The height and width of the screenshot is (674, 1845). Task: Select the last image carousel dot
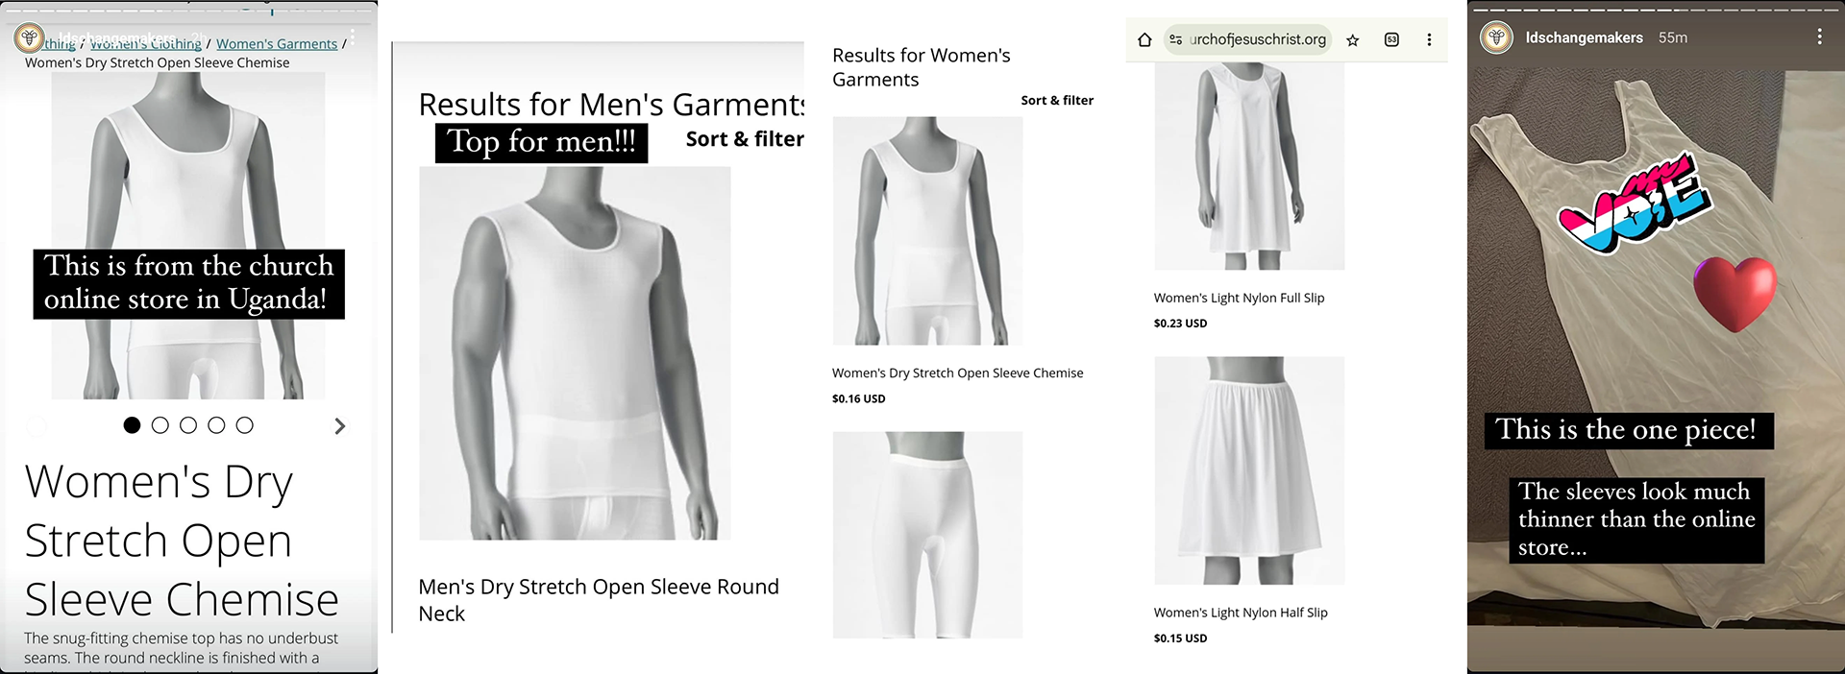pos(245,425)
